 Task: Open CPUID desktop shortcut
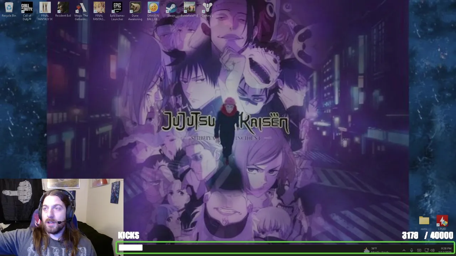click(x=442, y=223)
